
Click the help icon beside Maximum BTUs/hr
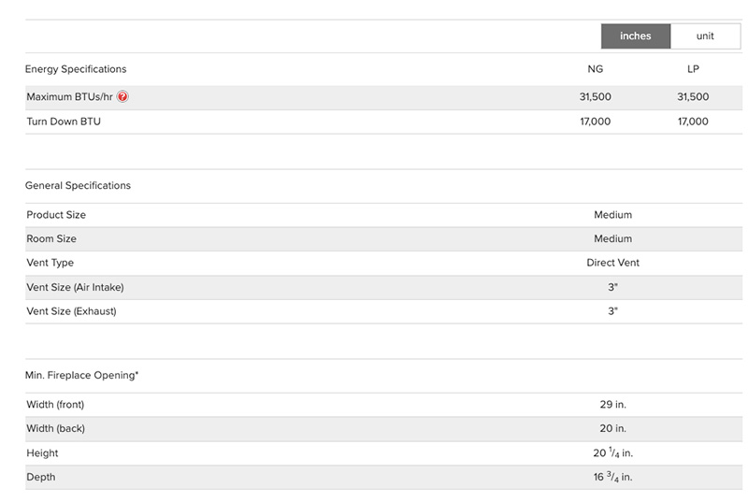122,97
